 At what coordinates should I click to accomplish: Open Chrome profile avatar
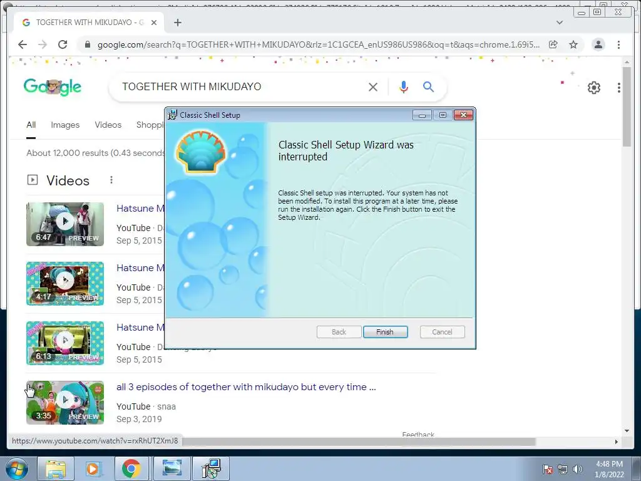(598, 44)
